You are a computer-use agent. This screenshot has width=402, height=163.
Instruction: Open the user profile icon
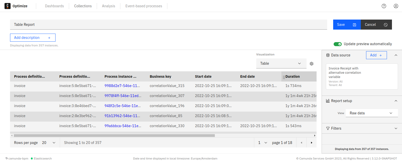(x=396, y=6)
